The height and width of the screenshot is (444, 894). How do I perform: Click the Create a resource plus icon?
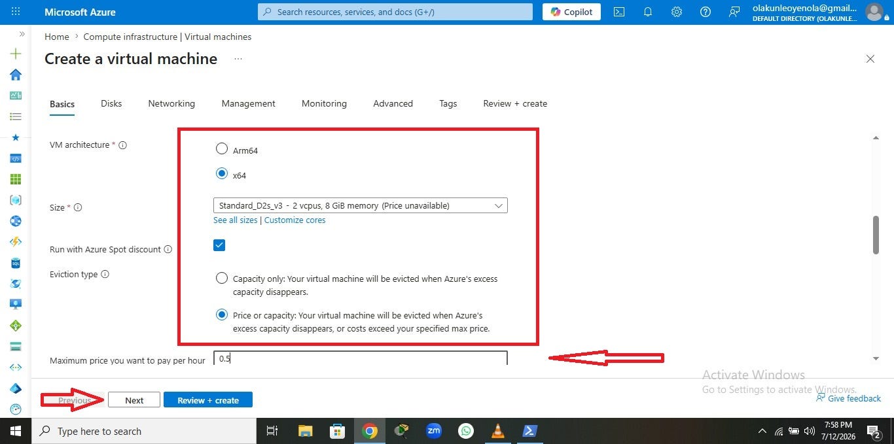point(16,54)
